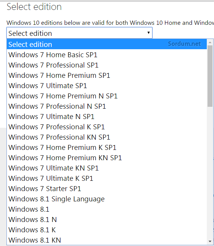The image size is (214, 246).
Task: Open the Select edition combo box
Action: point(79,33)
